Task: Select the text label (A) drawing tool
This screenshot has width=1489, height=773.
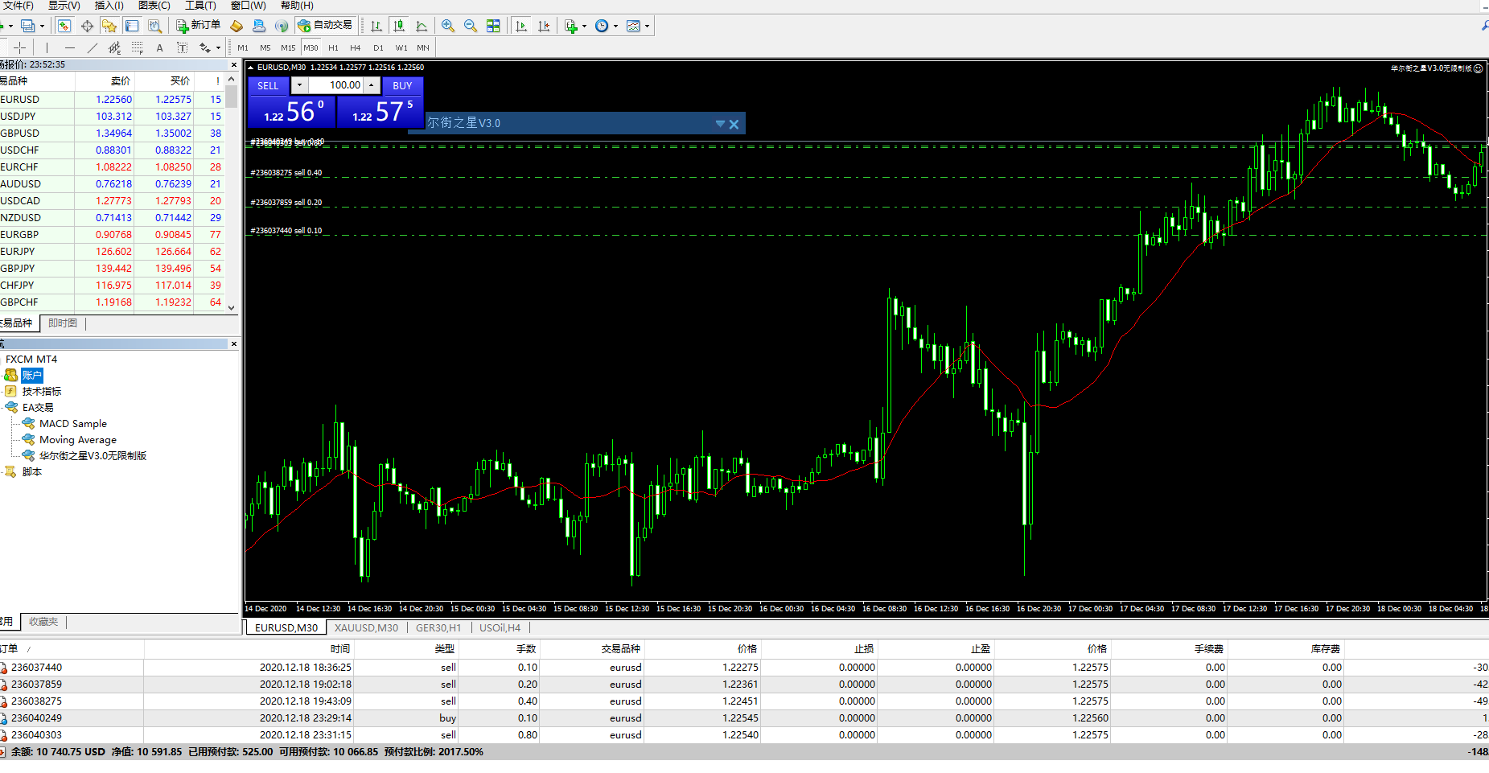Action: point(159,47)
